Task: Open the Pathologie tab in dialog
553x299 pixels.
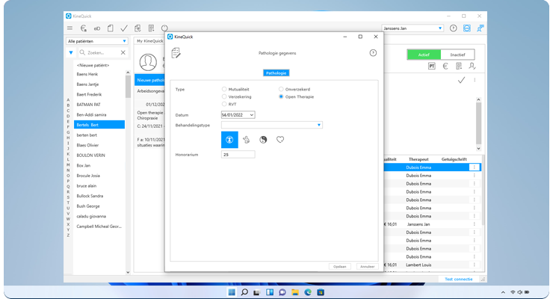Action: pos(276,73)
